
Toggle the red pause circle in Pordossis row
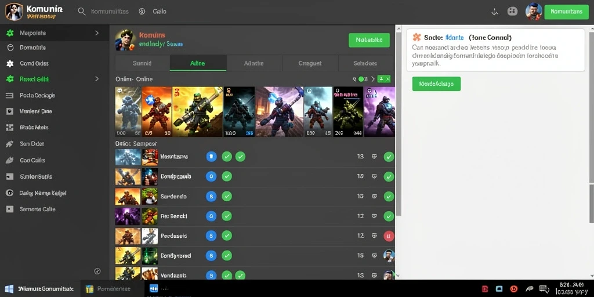[x=389, y=236]
